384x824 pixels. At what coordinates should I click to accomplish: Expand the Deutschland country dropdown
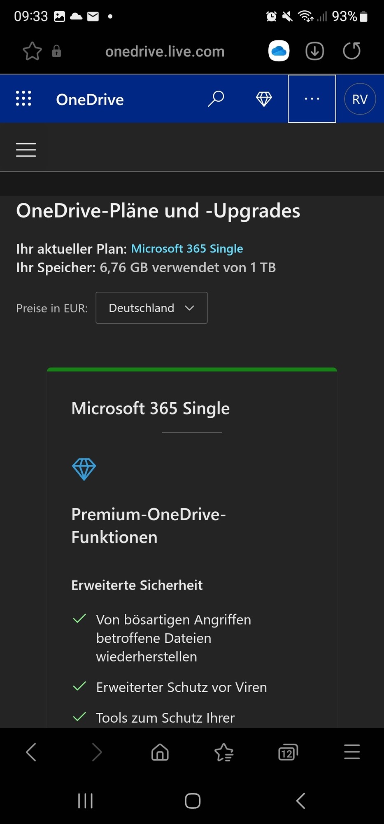pos(151,308)
